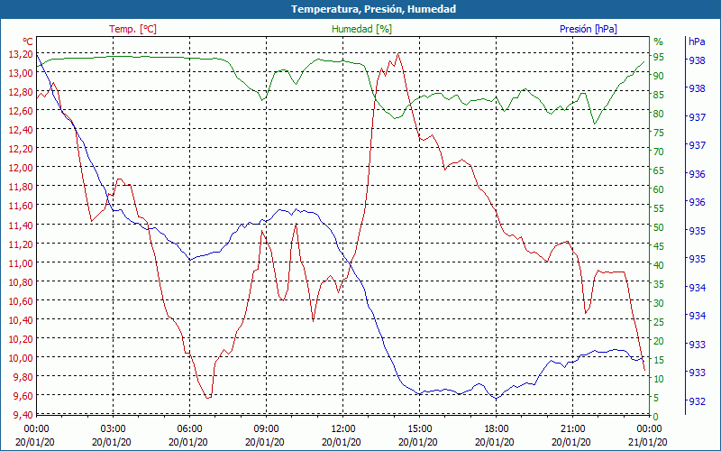
Task: Click time axis label "12:00"
Action: [x=342, y=429]
